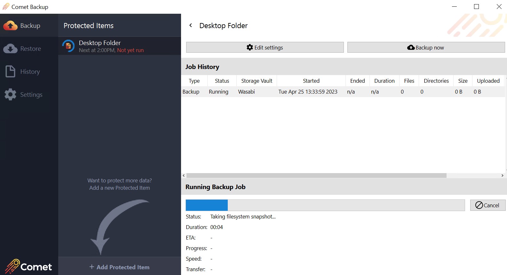Sort job history by Directories column
507x275 pixels.
point(436,81)
